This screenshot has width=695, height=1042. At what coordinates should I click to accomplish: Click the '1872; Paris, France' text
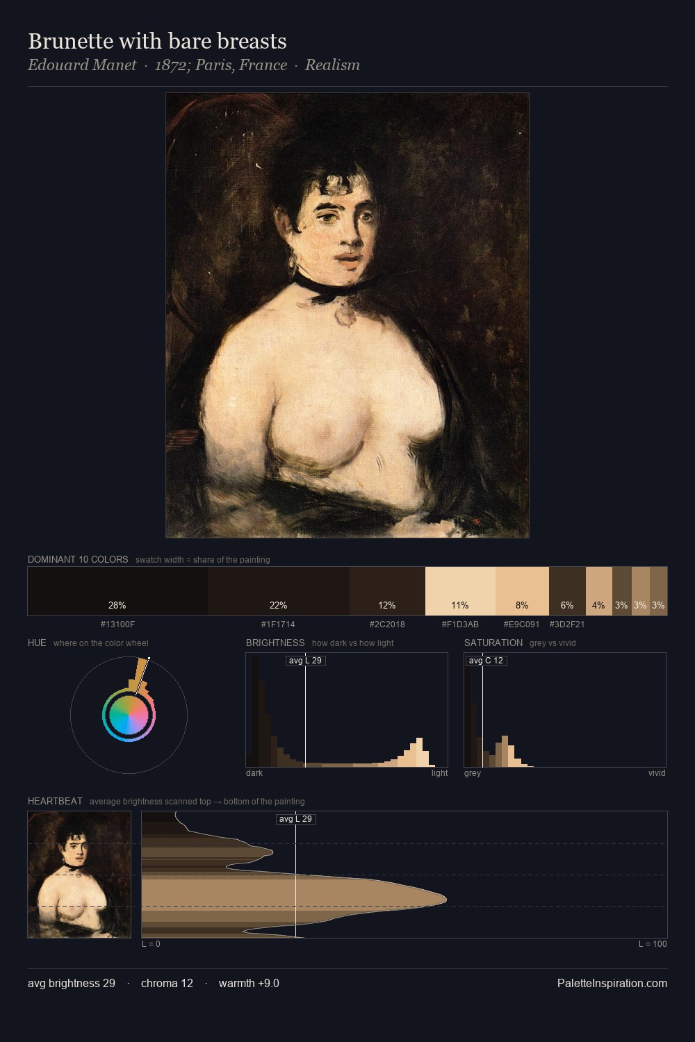click(221, 65)
